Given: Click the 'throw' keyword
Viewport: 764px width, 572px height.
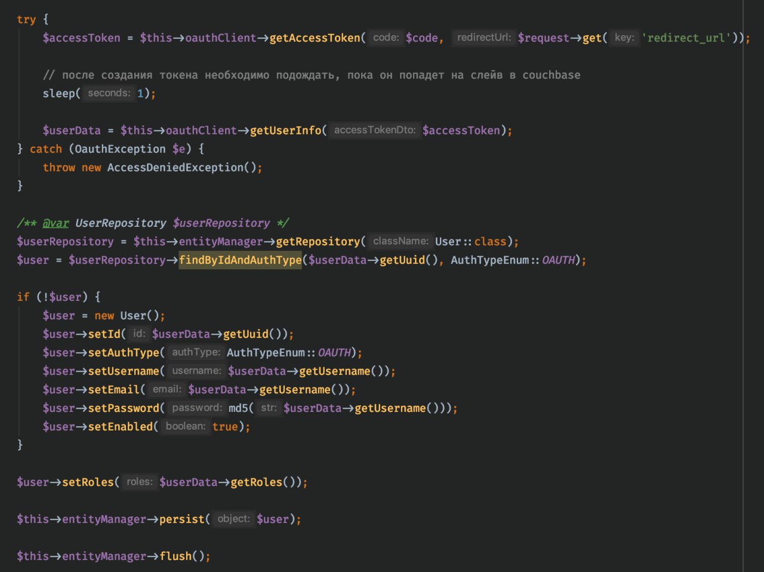Looking at the screenshot, I should coord(59,167).
